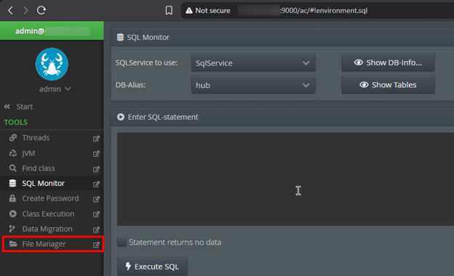Reload the page with the refresh icon
Image resolution: width=454 pixels, height=276 pixels.
click(41, 10)
